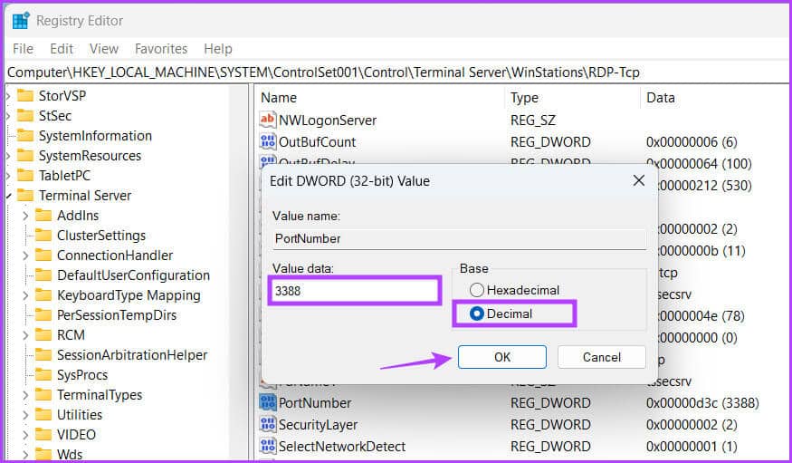Open the View menu
The width and height of the screenshot is (792, 463).
pyautogui.click(x=103, y=49)
